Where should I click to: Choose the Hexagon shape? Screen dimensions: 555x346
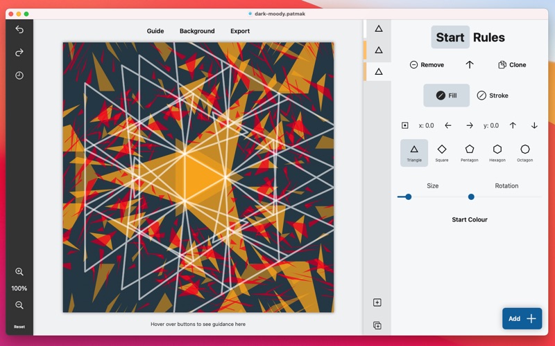point(497,153)
